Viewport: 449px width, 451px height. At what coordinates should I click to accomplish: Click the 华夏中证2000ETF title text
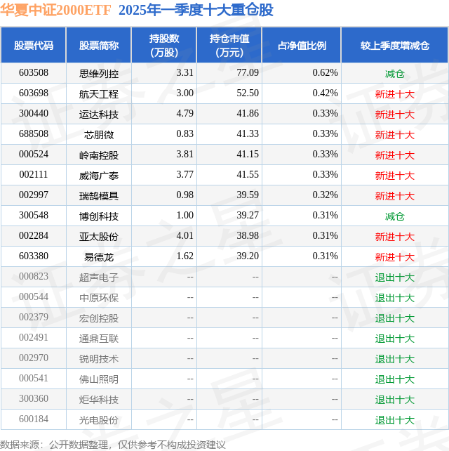pos(55,10)
